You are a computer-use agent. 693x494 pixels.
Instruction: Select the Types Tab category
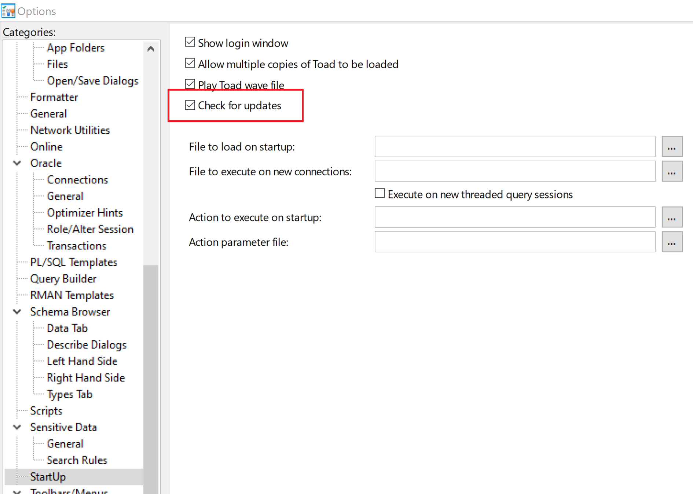69,394
